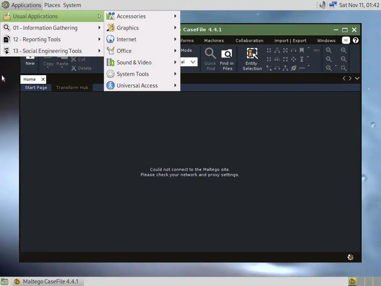Switch to the Collaboration ribbon tab

tap(249, 41)
